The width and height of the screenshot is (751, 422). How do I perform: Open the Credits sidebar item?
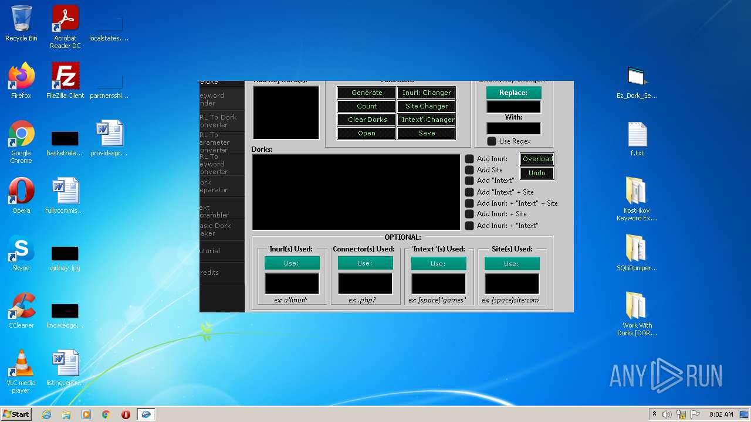(222, 273)
